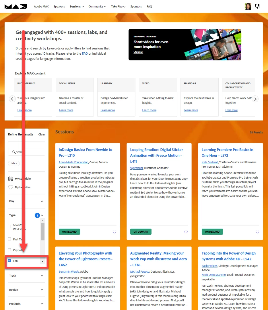Click the Inspiring Insights banner image
Image resolution: width=268 pixels, height=310 pixels.
click(x=185, y=45)
